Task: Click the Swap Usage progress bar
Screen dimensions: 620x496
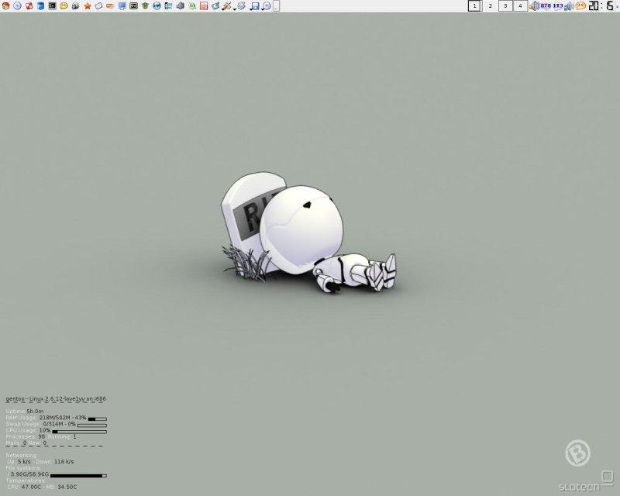Action: (x=92, y=425)
